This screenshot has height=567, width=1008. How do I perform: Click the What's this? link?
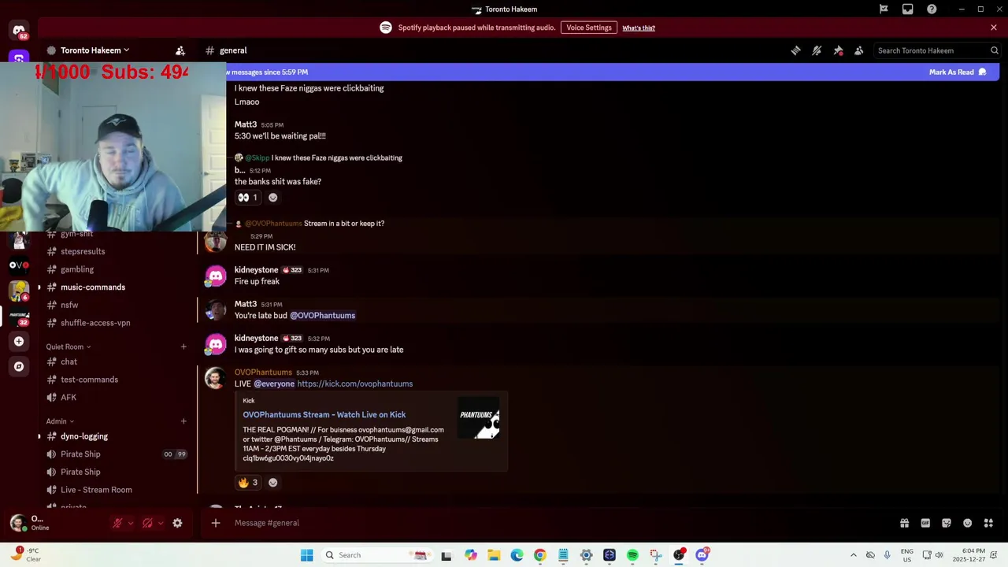[x=639, y=28]
